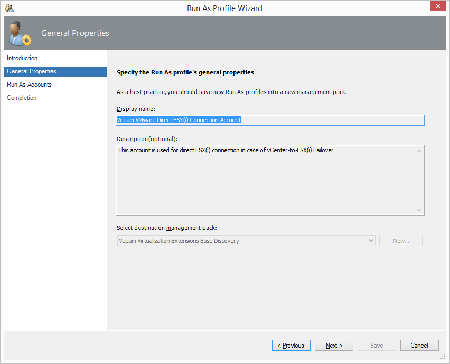Proceed with the Next button
Image resolution: width=450 pixels, height=364 pixels.
pyautogui.click(x=334, y=346)
